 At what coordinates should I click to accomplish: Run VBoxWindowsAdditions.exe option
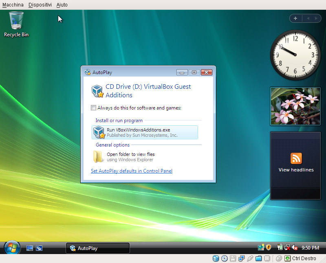(x=145, y=132)
